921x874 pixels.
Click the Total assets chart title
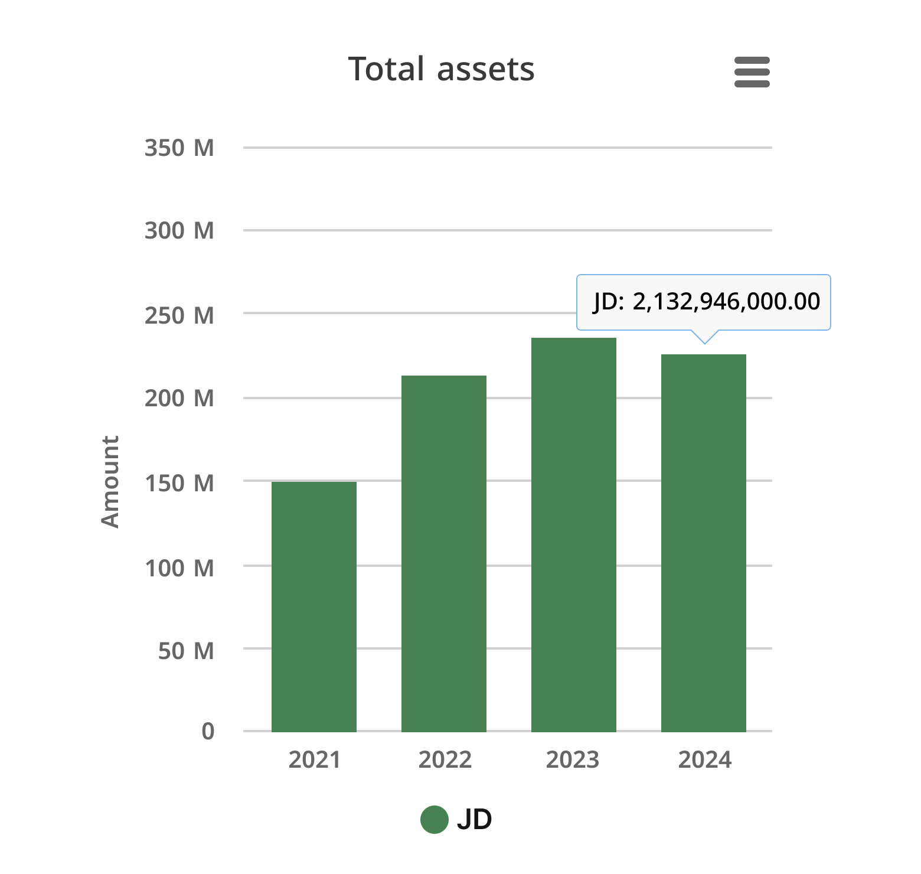click(x=441, y=68)
